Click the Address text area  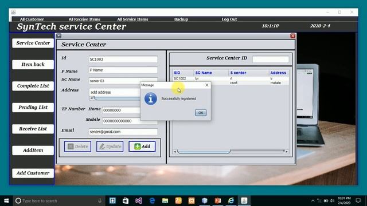point(115,92)
